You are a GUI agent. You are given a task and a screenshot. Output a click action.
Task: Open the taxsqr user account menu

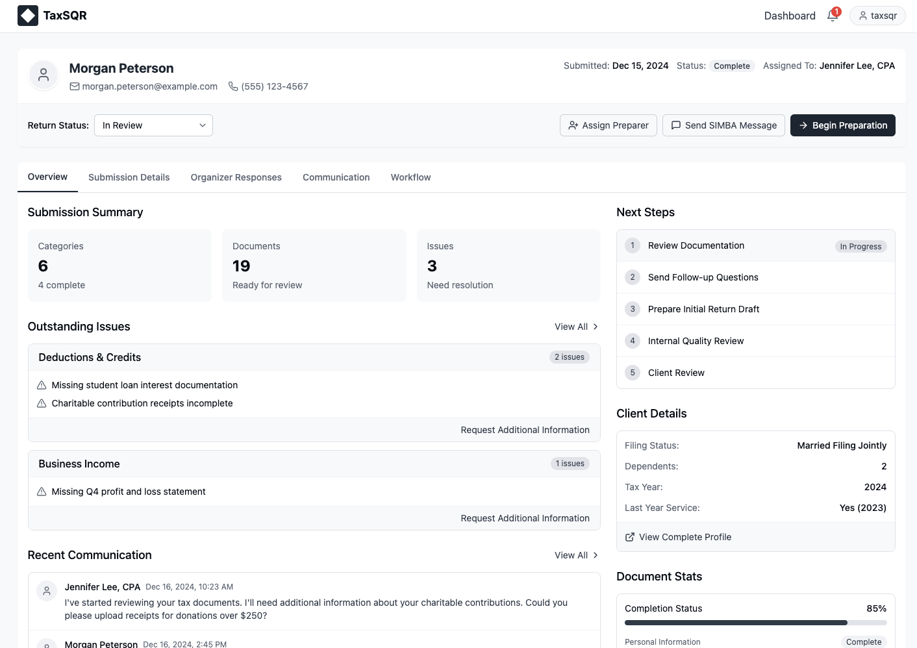[x=877, y=16]
